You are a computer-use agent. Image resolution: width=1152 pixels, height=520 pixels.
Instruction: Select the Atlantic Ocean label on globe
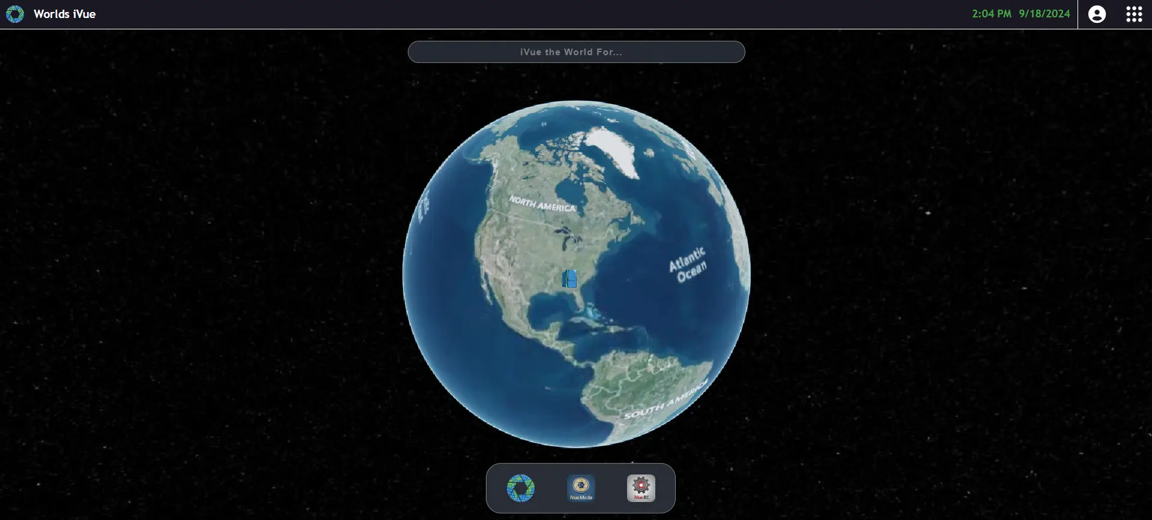point(688,264)
